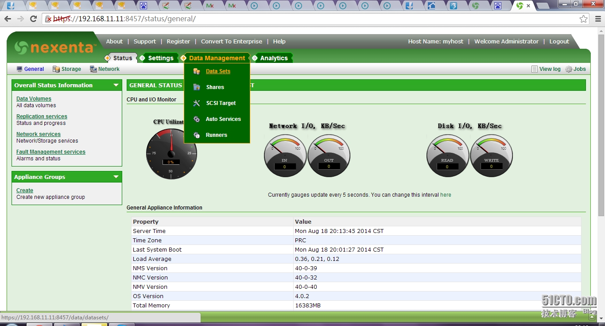Open Fault Management services link
The image size is (605, 326).
pyautogui.click(x=51, y=152)
